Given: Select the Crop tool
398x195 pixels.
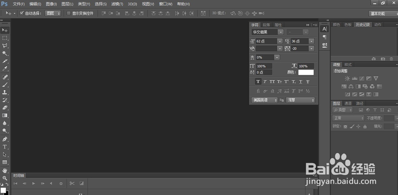Looking at the screenshot, I should 4,61.
